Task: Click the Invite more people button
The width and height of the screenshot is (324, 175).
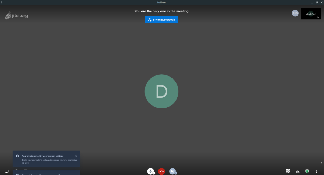Action: (x=161, y=19)
